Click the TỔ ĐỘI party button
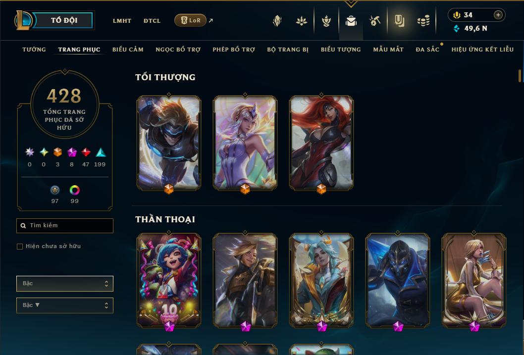Screen dimensions: 524x355 point(64,20)
